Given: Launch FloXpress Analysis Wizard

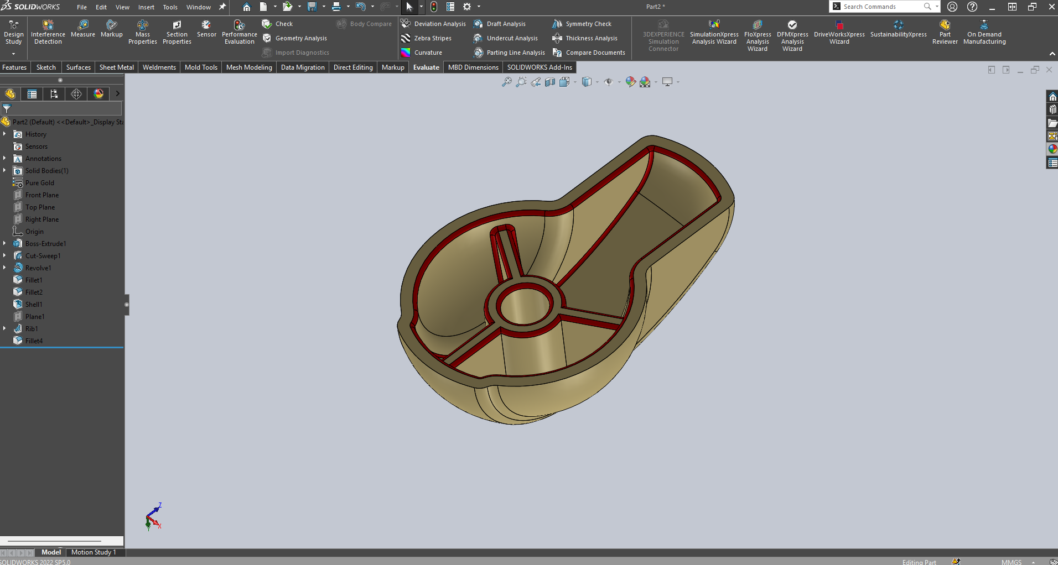Looking at the screenshot, I should coord(758,35).
